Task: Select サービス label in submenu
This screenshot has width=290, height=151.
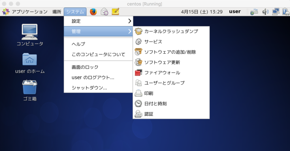Action: pos(153,42)
